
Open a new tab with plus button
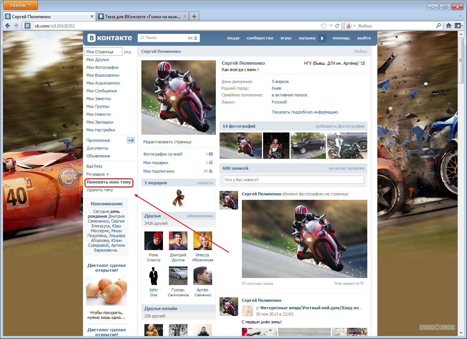pos(194,16)
